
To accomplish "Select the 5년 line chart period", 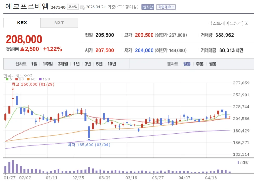I will [x=99, y=64].
